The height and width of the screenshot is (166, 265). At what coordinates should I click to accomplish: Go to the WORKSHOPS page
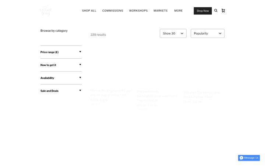138,11
